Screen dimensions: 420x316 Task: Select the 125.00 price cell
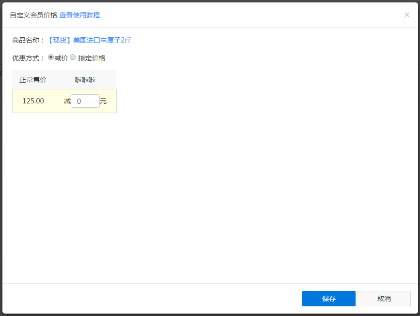[x=32, y=101]
